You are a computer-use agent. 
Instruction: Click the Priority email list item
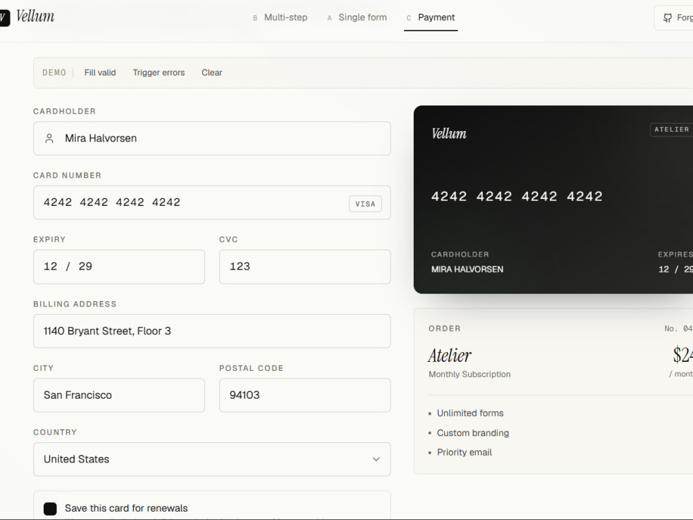coord(464,452)
